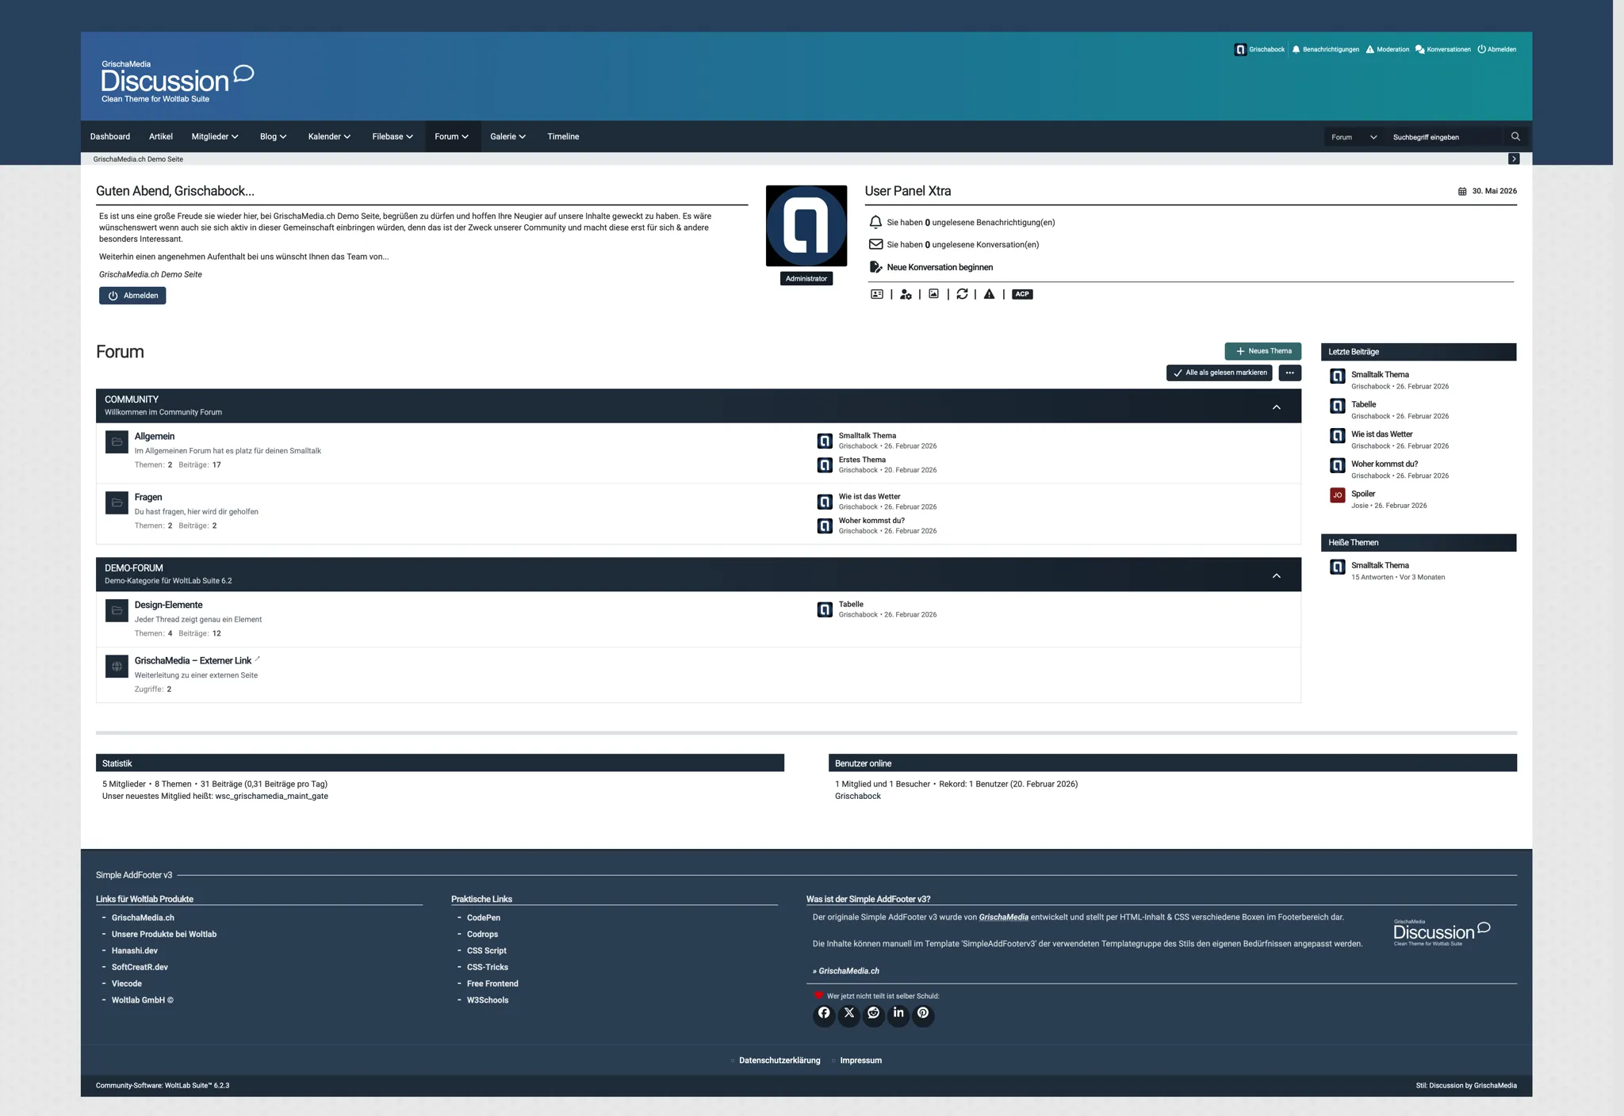Click Neue Konversation beginnen link

click(x=940, y=267)
